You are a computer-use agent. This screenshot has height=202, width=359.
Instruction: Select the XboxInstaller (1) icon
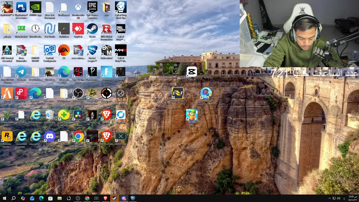(x=78, y=10)
